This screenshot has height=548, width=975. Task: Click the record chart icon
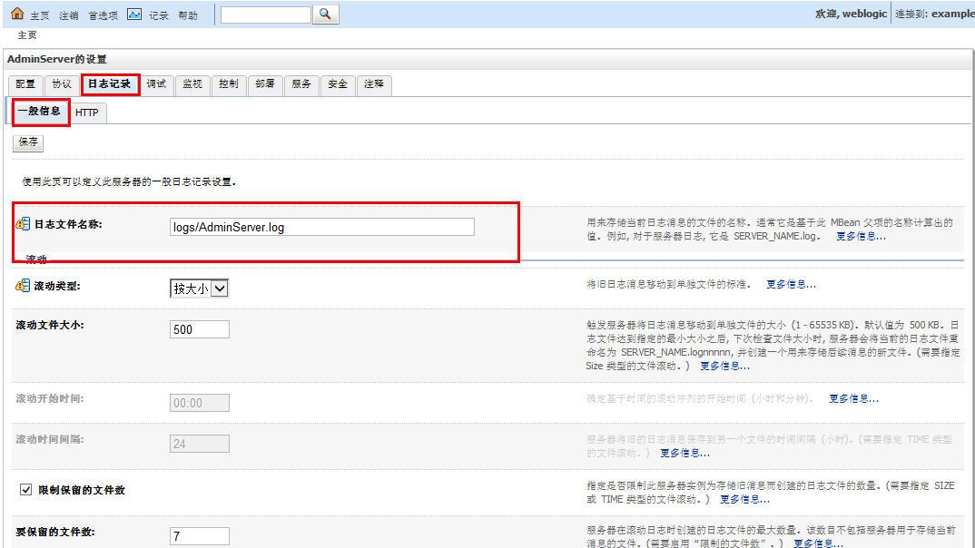point(134,15)
